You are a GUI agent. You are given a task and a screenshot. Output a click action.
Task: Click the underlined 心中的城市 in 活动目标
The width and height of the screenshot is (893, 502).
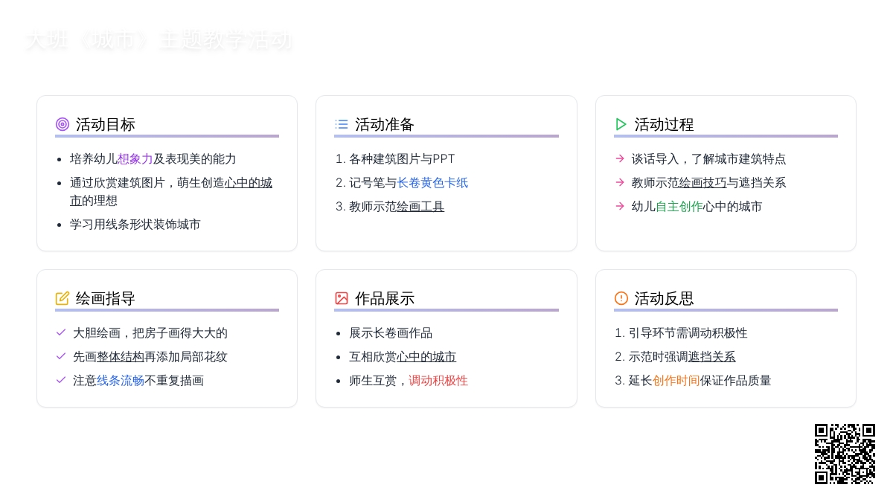click(x=171, y=191)
